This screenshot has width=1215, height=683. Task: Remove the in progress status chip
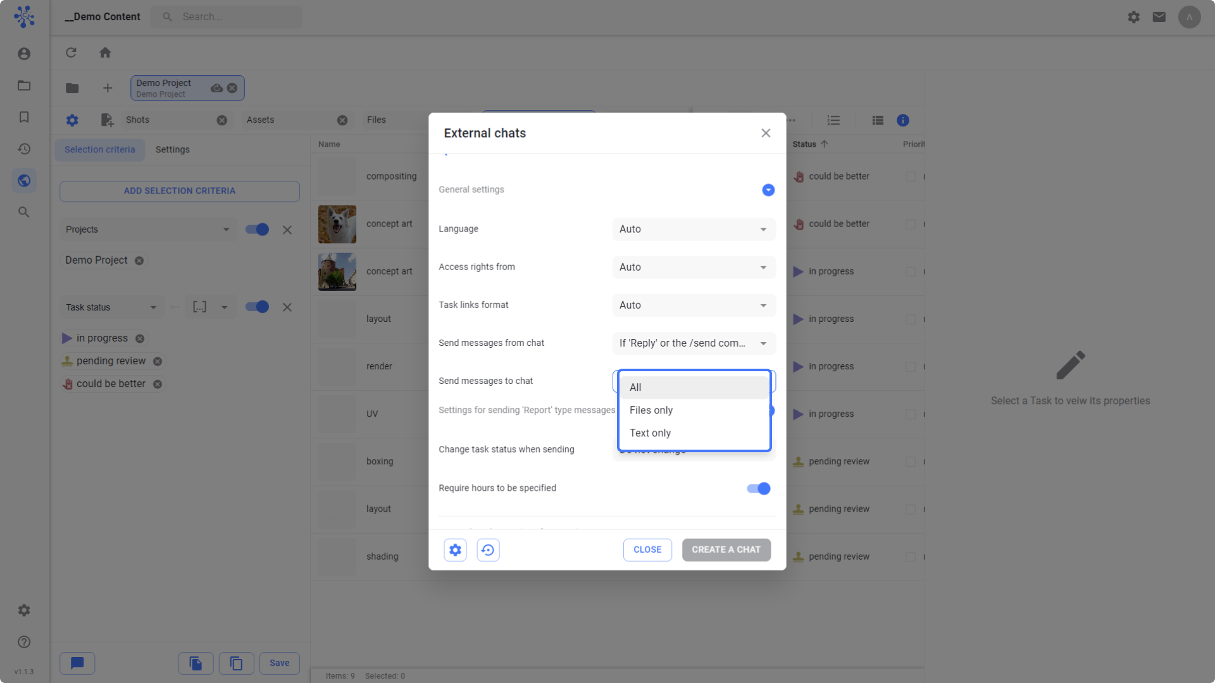coord(140,338)
